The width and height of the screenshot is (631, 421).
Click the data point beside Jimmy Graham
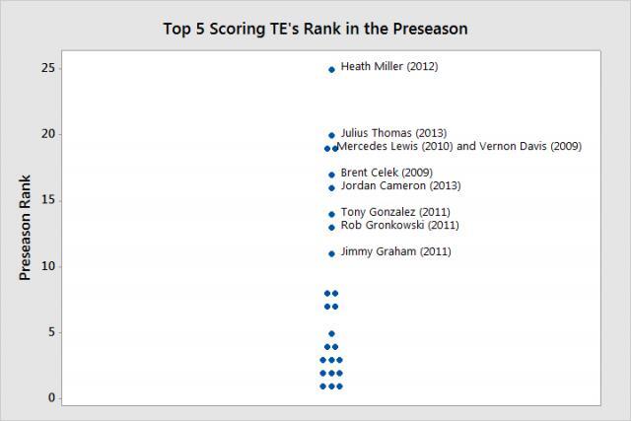coord(331,253)
